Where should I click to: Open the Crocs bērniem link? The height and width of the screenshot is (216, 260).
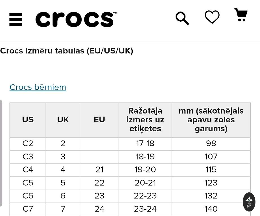pos(38,87)
